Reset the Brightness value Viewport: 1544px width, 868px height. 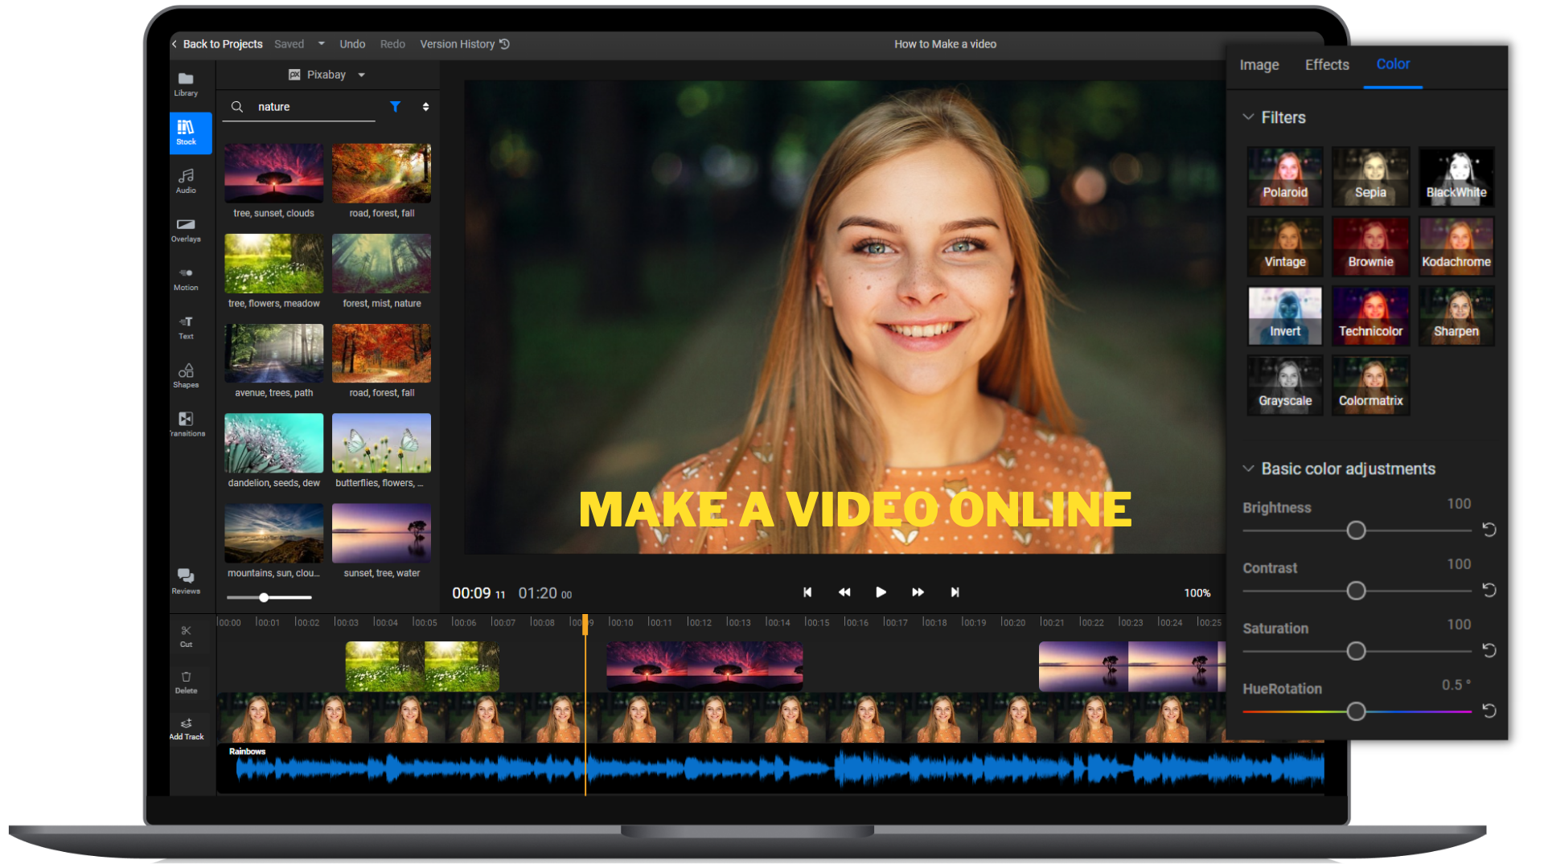click(x=1489, y=530)
